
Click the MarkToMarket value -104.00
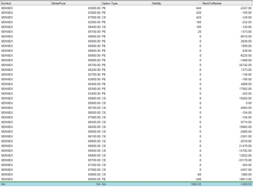pyautogui.click(x=246, y=113)
